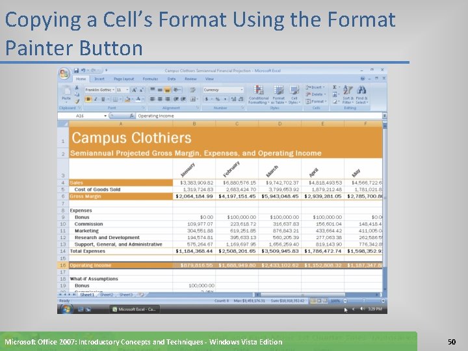Select the Data tab
Image resolution: width=468 pixels, height=351 pixels.
click(x=172, y=79)
